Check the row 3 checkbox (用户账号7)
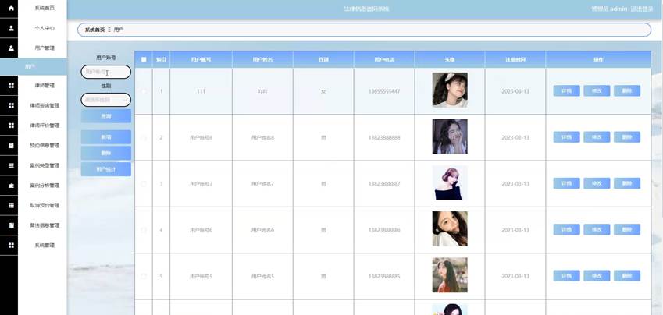This screenshot has height=315, width=663. (144, 184)
